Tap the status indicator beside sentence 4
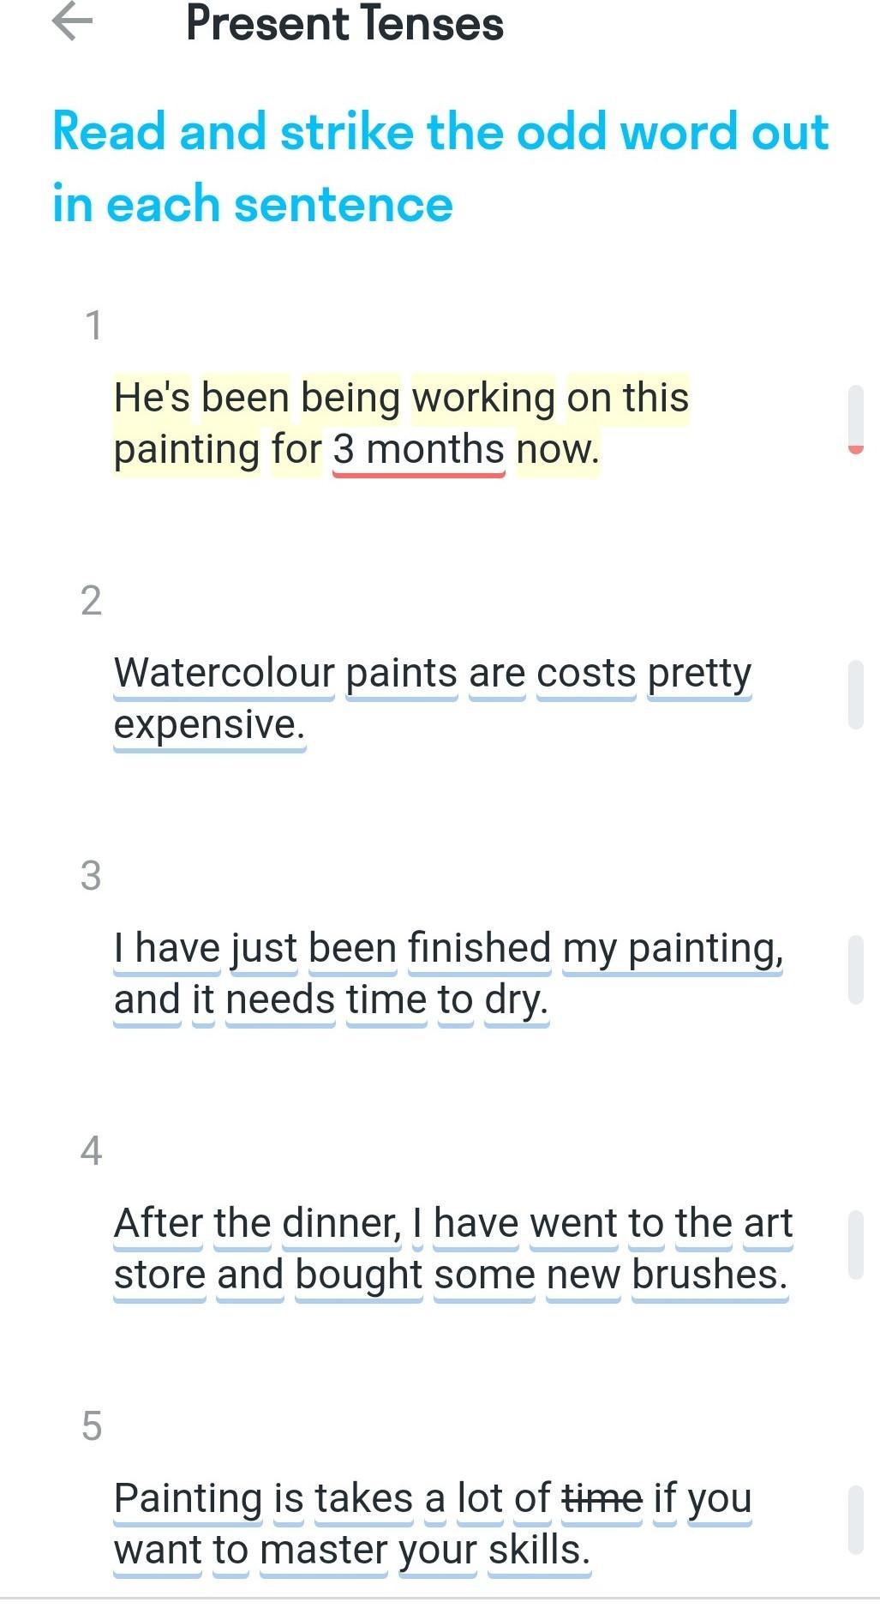 [x=855, y=1245]
